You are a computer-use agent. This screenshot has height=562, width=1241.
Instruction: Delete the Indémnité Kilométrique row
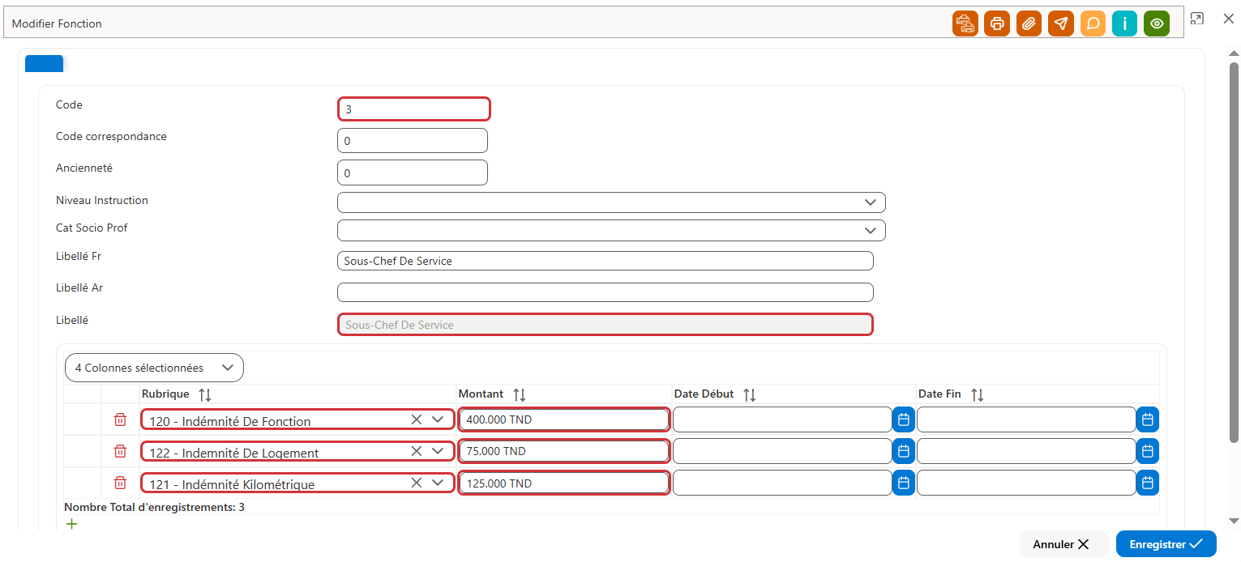click(x=120, y=483)
